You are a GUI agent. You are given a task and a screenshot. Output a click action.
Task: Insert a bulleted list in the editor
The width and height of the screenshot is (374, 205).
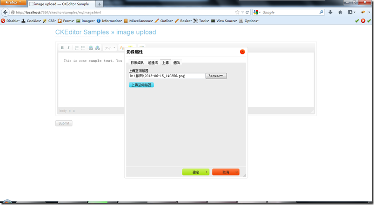(x=83, y=48)
